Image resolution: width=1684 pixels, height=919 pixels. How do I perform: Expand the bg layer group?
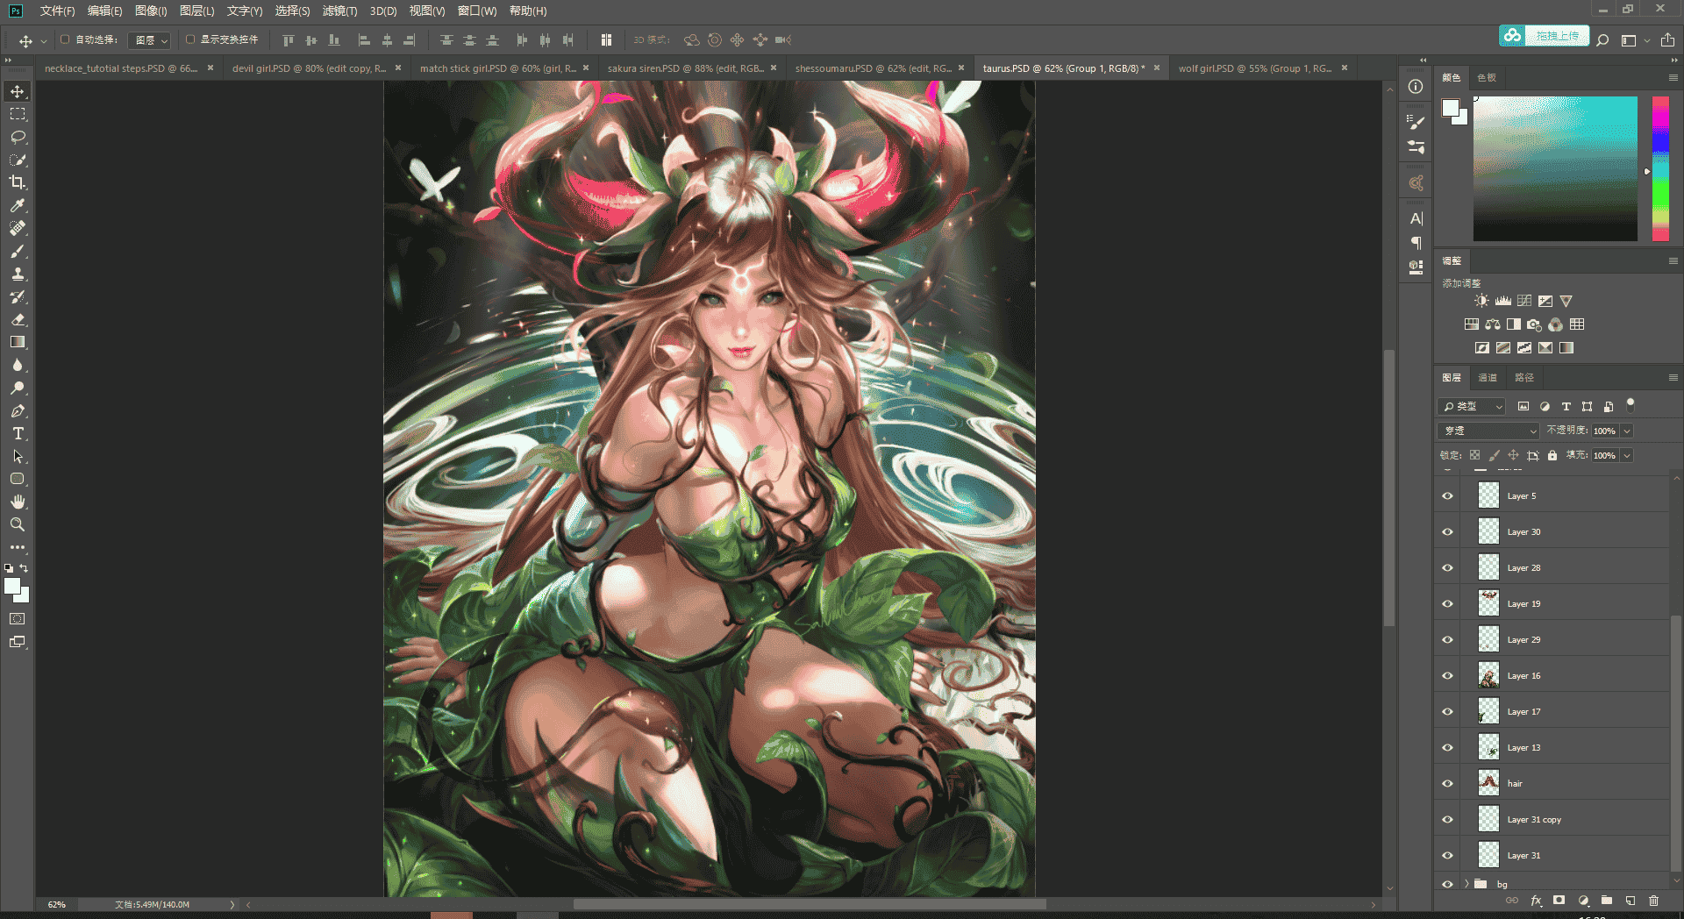[1466, 884]
